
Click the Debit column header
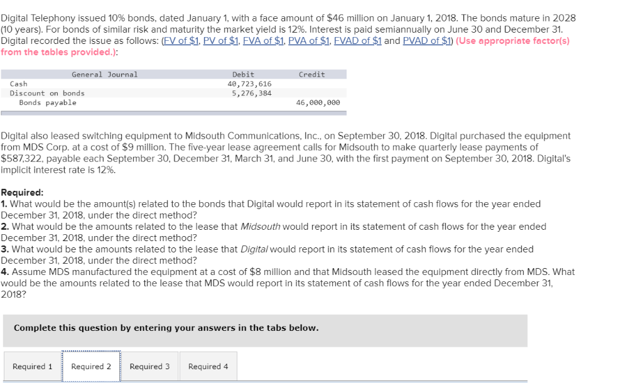pyautogui.click(x=244, y=73)
